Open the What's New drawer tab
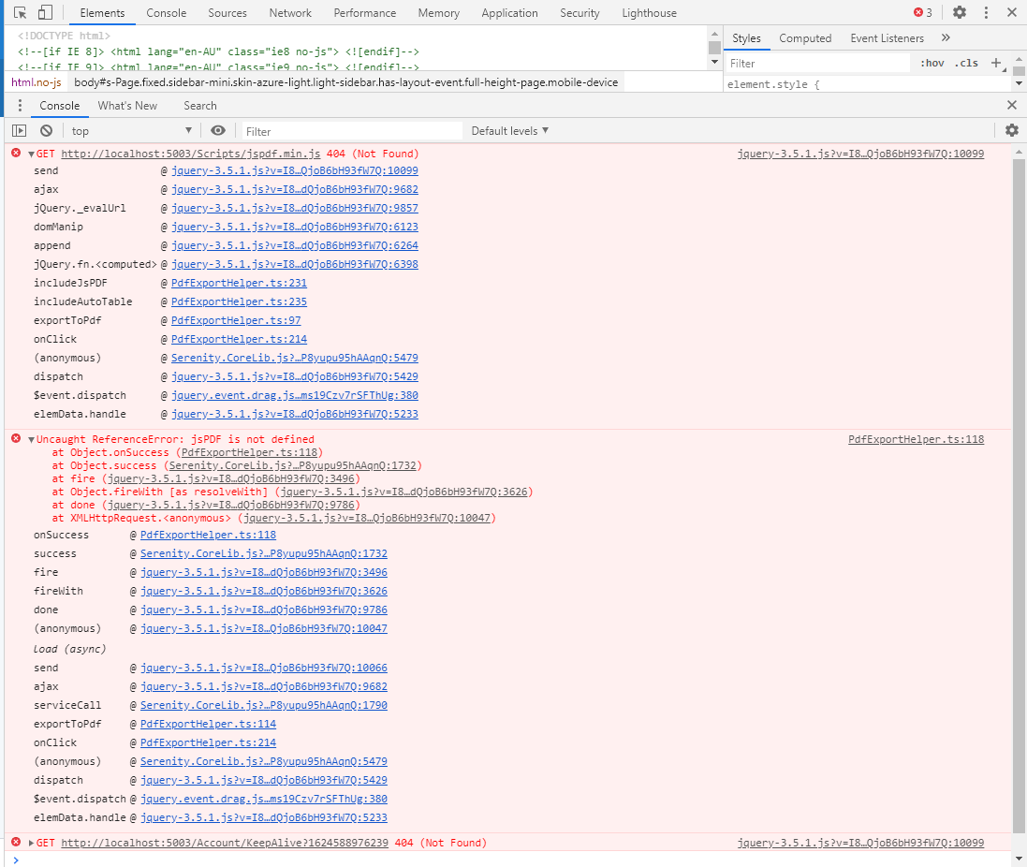Screen dimensions: 1027x867 [x=127, y=106]
